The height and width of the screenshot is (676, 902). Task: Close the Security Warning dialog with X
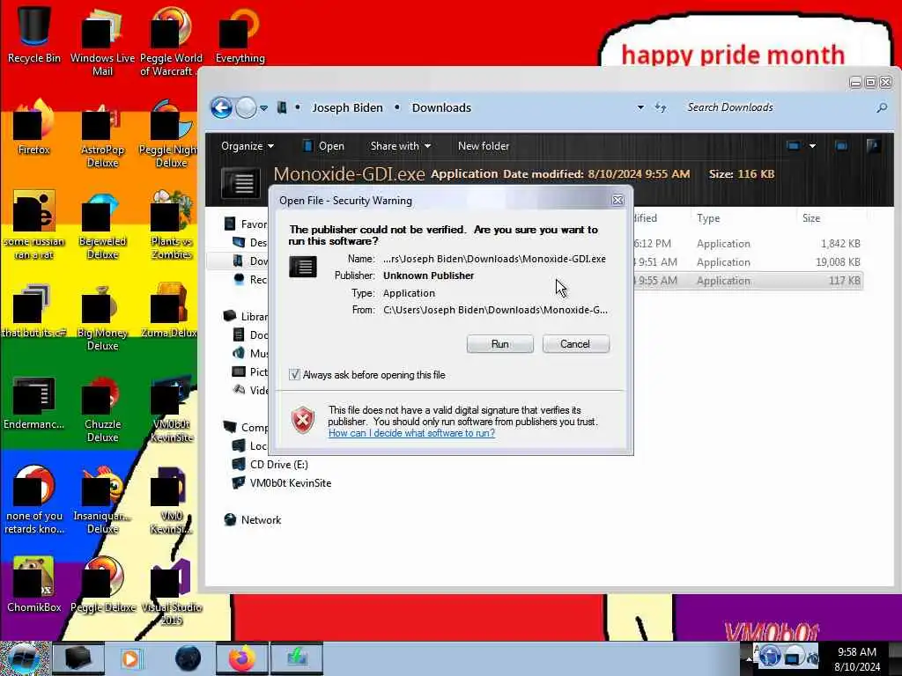tap(617, 200)
